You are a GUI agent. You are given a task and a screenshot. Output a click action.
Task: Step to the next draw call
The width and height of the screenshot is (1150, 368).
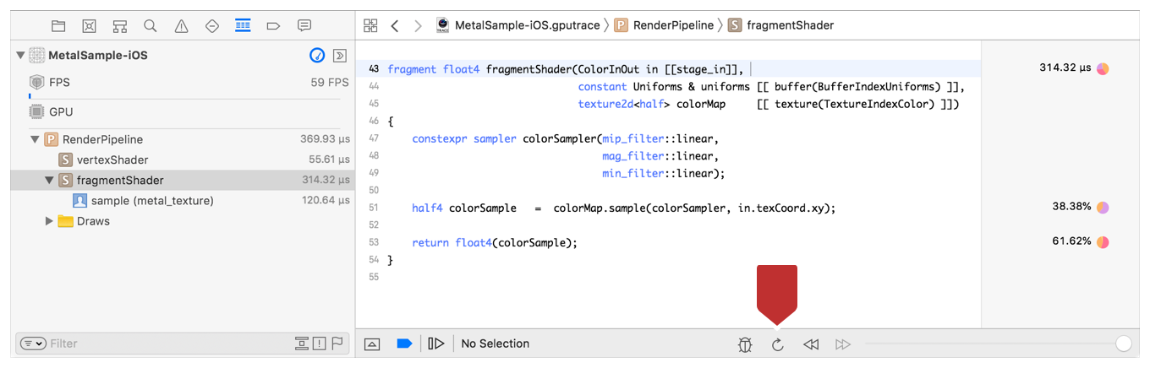[x=843, y=344]
